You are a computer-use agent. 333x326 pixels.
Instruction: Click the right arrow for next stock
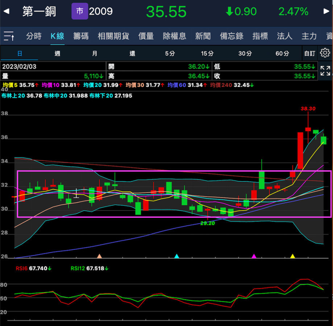point(326,12)
